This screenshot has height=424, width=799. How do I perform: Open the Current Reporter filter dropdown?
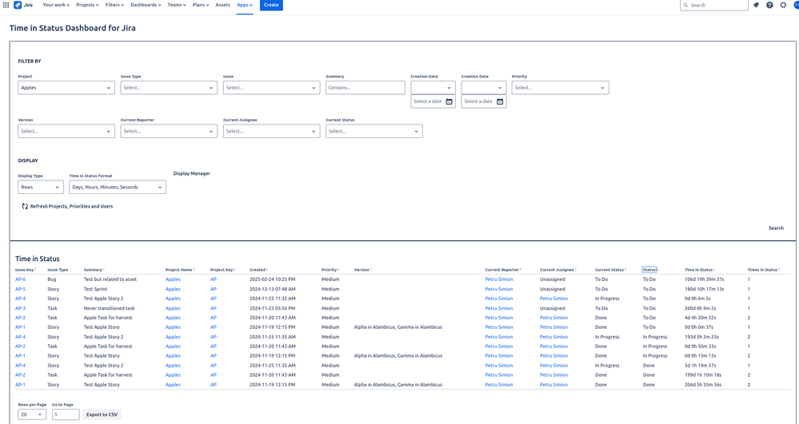click(169, 131)
